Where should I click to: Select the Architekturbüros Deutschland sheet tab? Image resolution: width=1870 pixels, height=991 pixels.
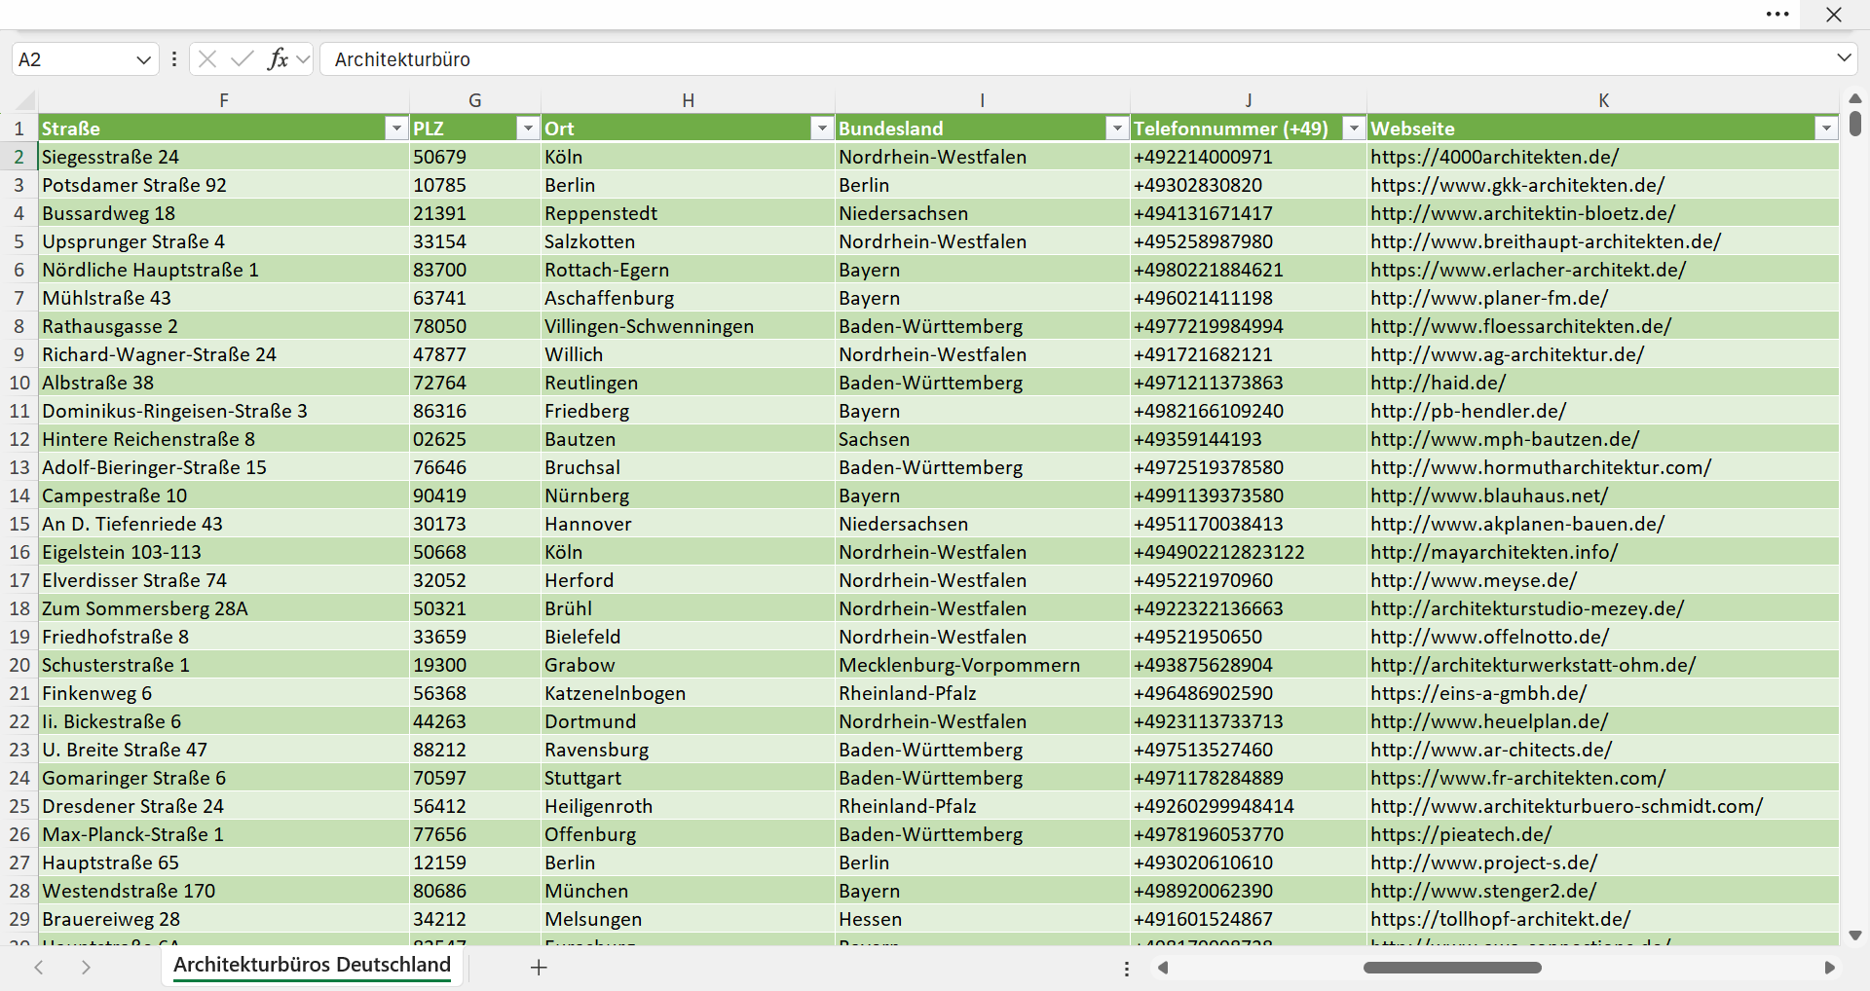click(312, 965)
